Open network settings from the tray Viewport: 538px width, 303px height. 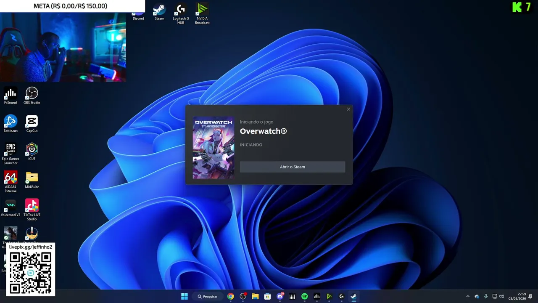click(495, 296)
